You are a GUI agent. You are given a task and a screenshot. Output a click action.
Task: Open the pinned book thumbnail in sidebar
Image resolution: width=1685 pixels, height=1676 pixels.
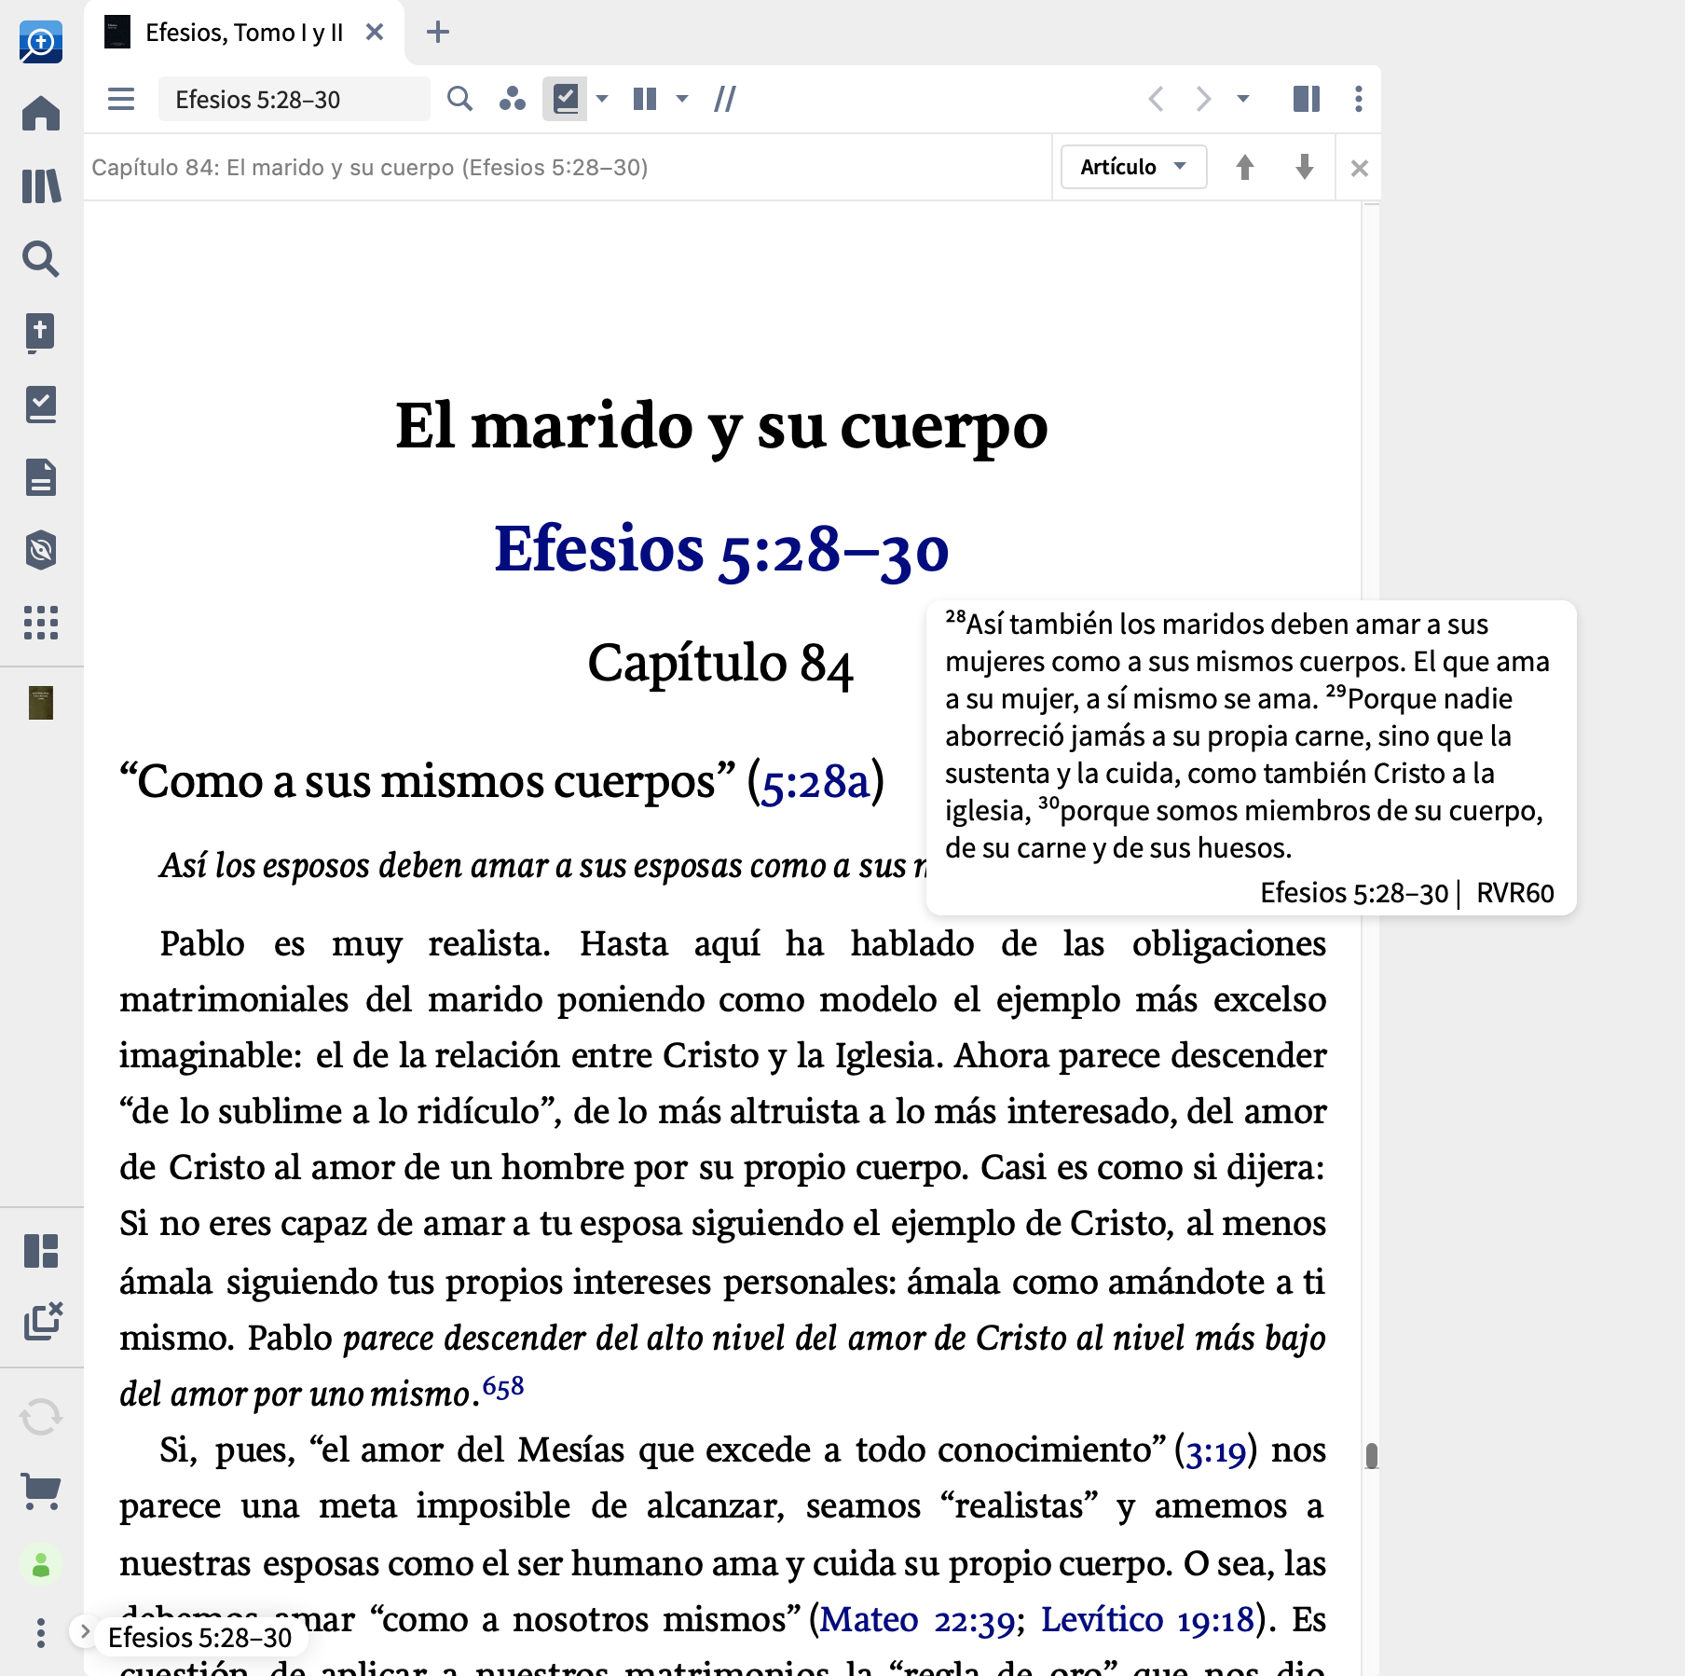tap(41, 703)
